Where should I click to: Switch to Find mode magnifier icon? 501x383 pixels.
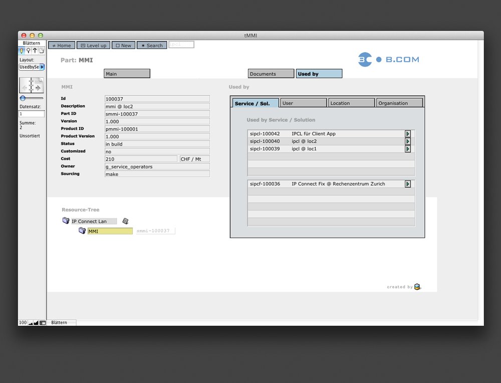pos(29,51)
